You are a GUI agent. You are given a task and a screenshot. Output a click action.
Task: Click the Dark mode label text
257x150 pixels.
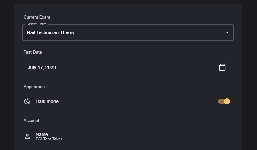47,101
